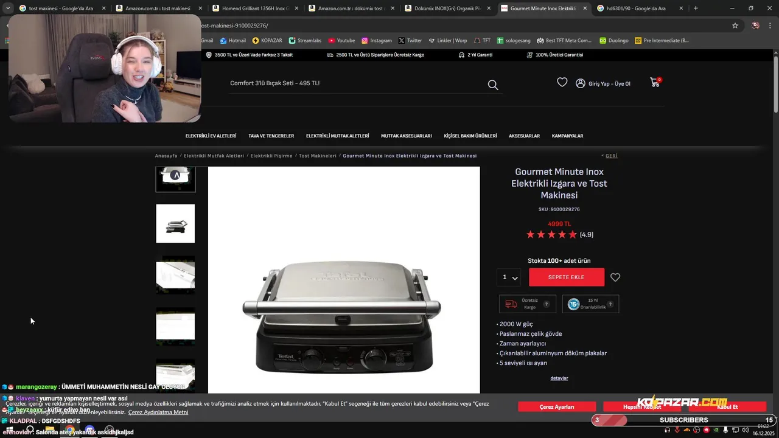Open the Hotmail bookmark
Screen dimensions: 779x438
233,40
